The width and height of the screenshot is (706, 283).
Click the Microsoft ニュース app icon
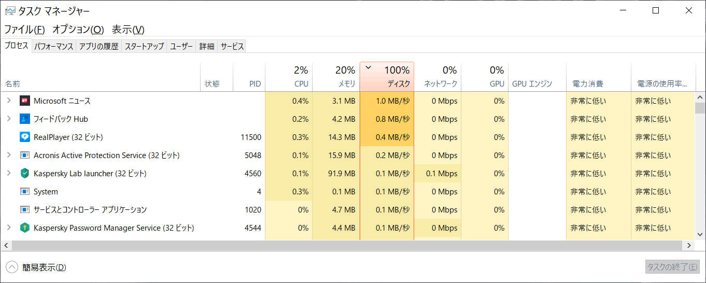[x=25, y=101]
